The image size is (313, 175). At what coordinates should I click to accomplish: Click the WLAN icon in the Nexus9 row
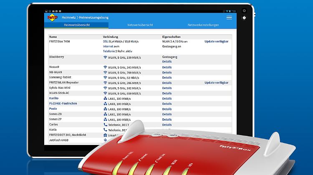[105, 67]
